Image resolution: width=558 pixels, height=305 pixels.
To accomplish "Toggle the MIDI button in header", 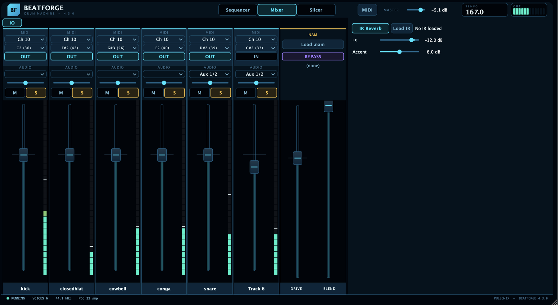I will pyautogui.click(x=367, y=10).
